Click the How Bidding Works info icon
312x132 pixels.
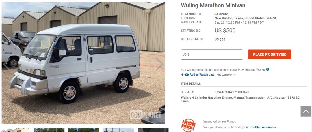[x=268, y=69]
